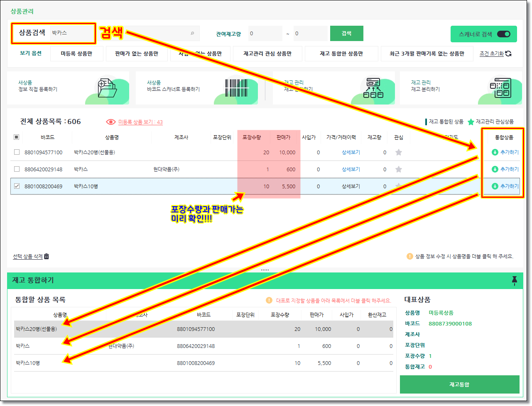532x406 pixels.
Task: Toggle the 스캐너로 검색 switch
Action: (503, 34)
